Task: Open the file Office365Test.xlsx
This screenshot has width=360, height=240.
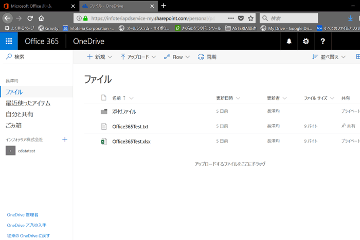Action: [131, 142]
